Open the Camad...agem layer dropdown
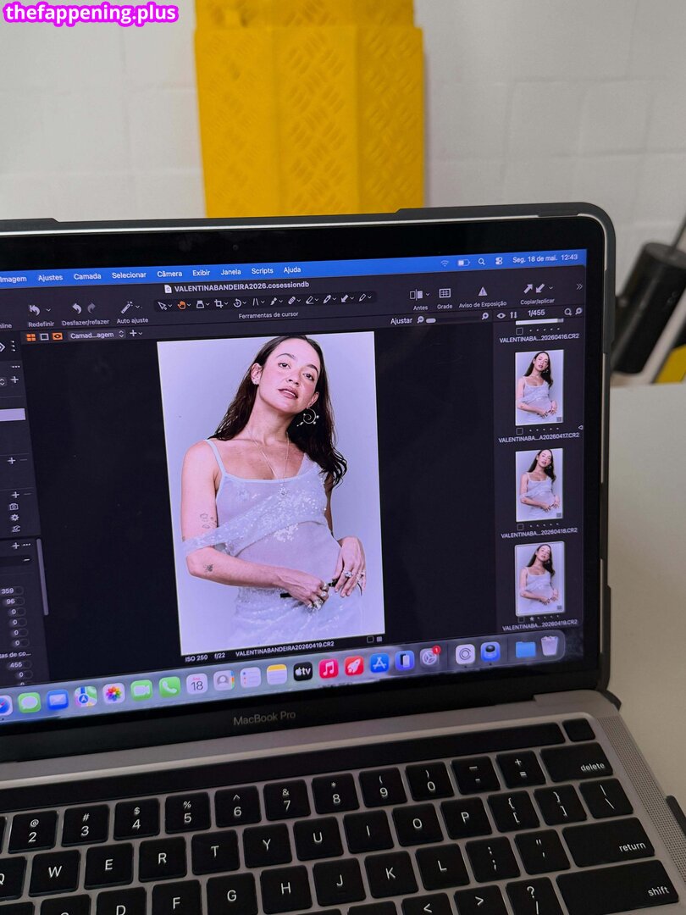The width and height of the screenshot is (686, 915). tap(97, 335)
